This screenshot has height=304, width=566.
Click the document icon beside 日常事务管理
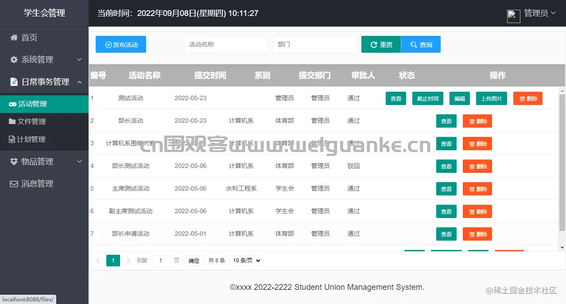pyautogui.click(x=14, y=82)
